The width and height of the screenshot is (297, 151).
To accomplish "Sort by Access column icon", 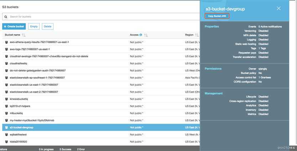I will (146, 35).
